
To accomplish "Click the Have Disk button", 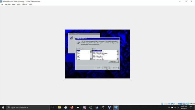I will tap(113, 61).
